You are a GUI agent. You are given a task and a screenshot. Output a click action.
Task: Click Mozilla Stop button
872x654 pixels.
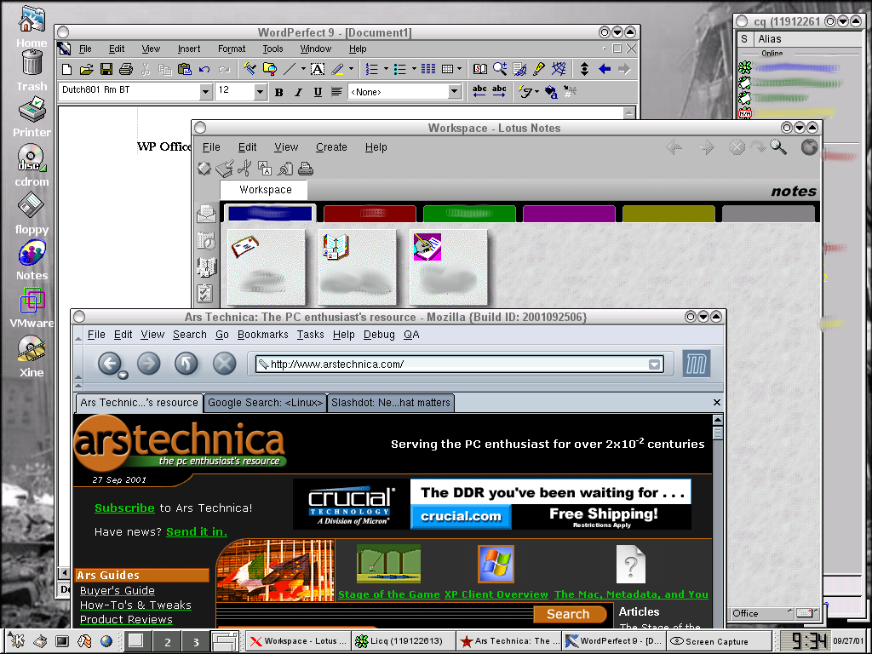(x=225, y=364)
